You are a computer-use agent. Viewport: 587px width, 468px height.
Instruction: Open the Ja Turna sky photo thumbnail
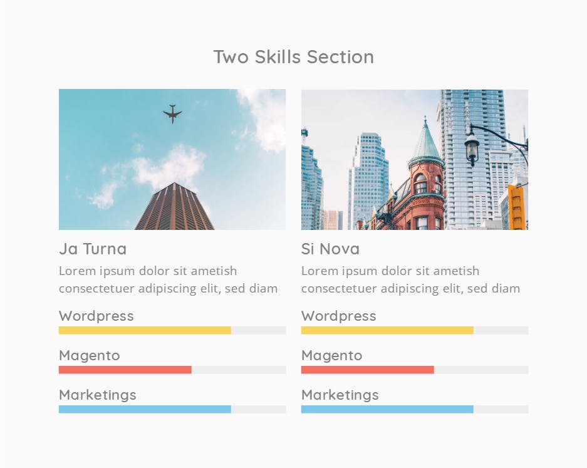(x=172, y=159)
